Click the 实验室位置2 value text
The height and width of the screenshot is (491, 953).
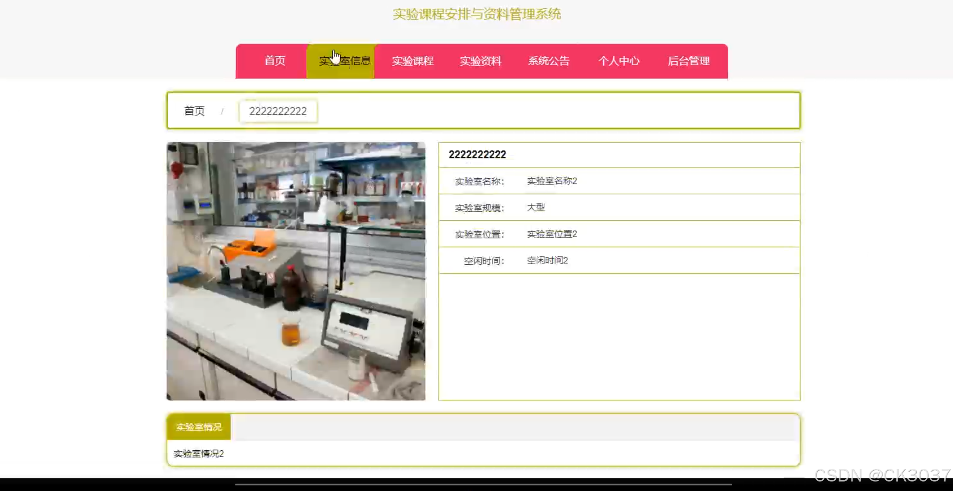[x=551, y=234]
